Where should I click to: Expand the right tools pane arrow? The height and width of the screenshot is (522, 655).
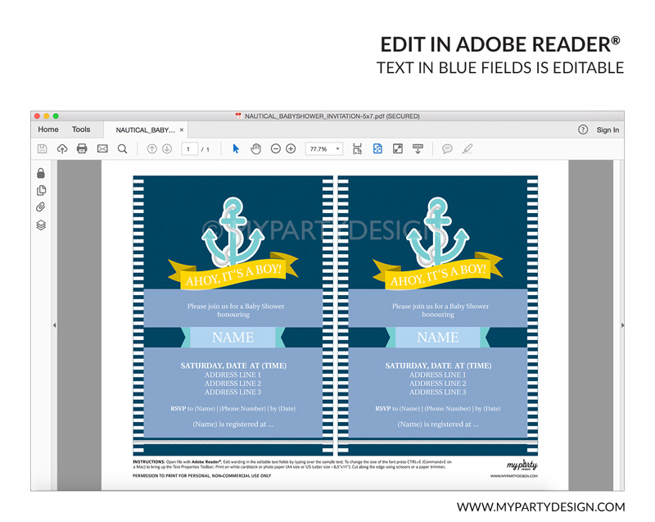pos(621,325)
